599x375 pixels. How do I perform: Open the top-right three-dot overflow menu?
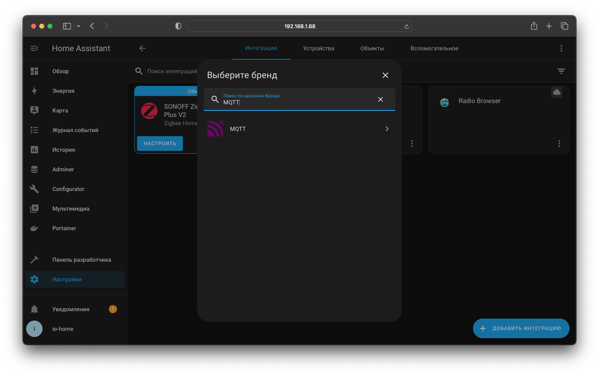(x=561, y=48)
